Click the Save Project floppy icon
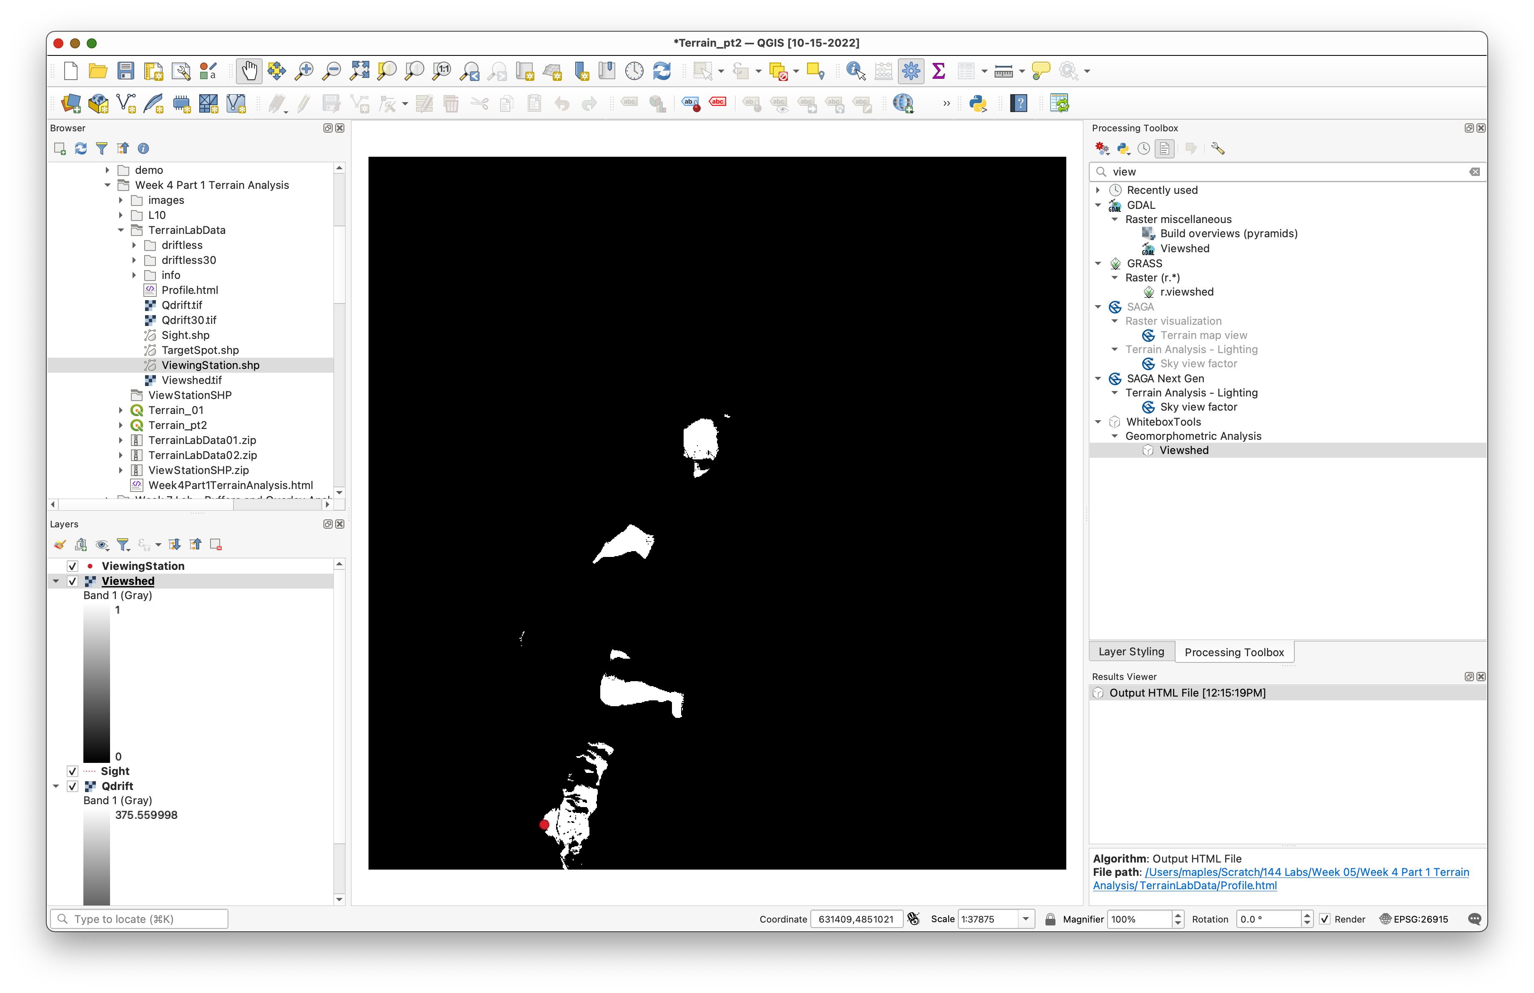The height and width of the screenshot is (993, 1534). pos(126,71)
